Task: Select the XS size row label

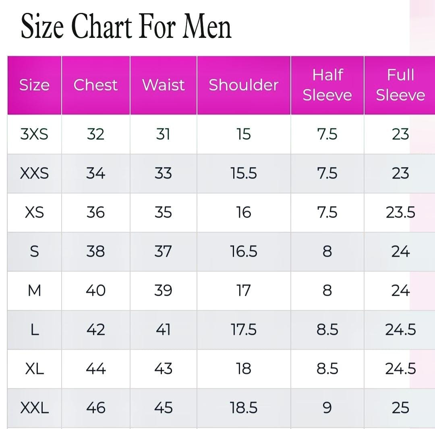Action: tap(34, 212)
